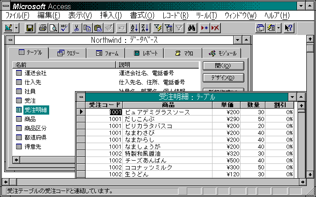Click the New Object toolbar icon
The height and width of the screenshot is (197, 316).
271,28
